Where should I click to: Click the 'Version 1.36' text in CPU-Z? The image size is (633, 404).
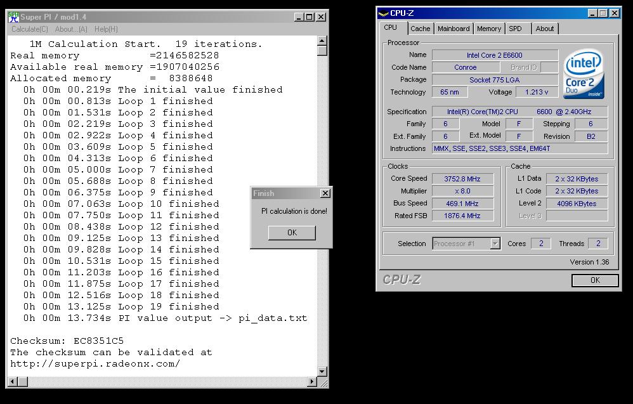click(x=589, y=262)
